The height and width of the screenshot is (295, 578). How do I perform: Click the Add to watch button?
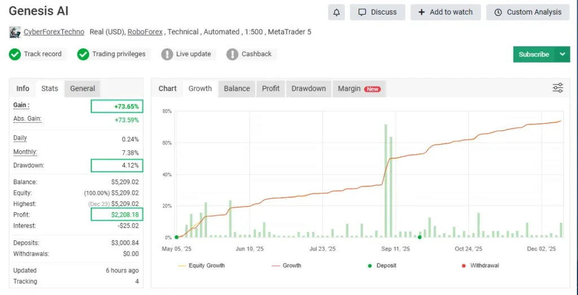coord(445,12)
